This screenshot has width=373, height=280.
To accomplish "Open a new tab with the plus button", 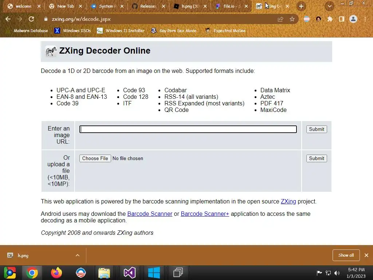I will 301,7.
